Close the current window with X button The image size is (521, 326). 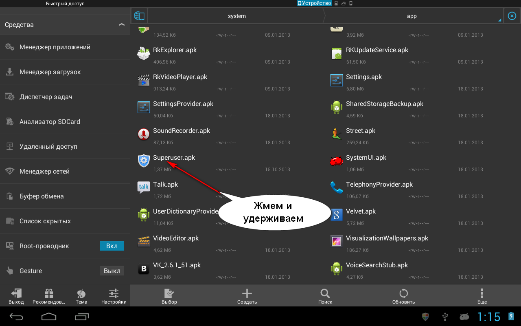pyautogui.click(x=512, y=16)
